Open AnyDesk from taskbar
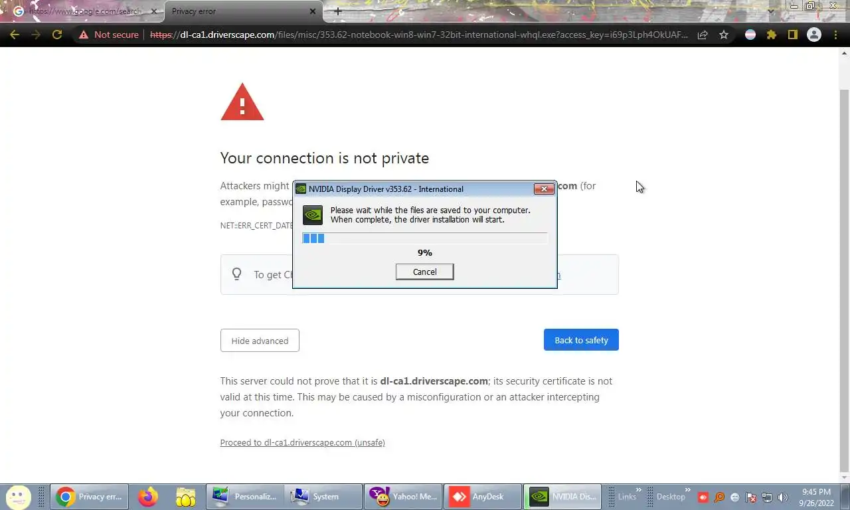This screenshot has height=510, width=850. click(x=481, y=497)
